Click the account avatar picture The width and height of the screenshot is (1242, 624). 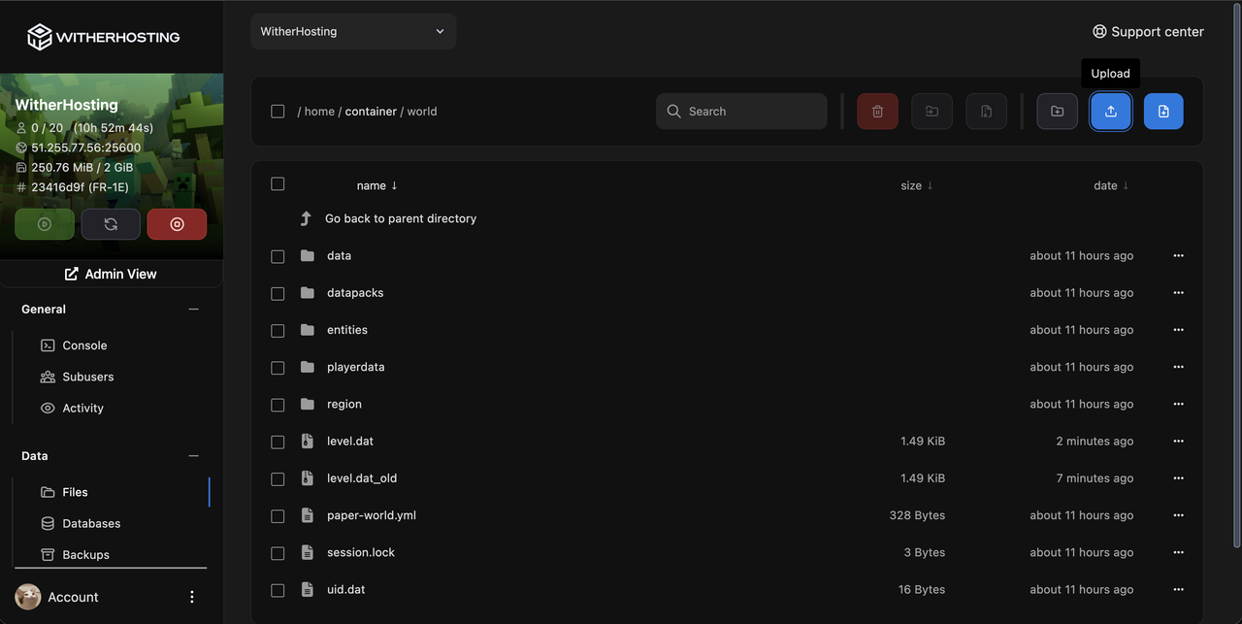point(28,597)
